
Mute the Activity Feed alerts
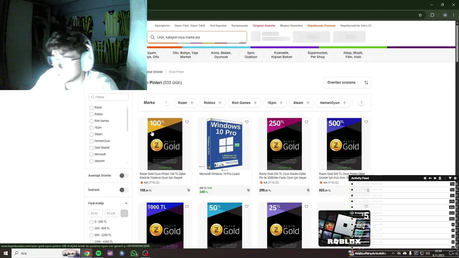(x=430, y=178)
